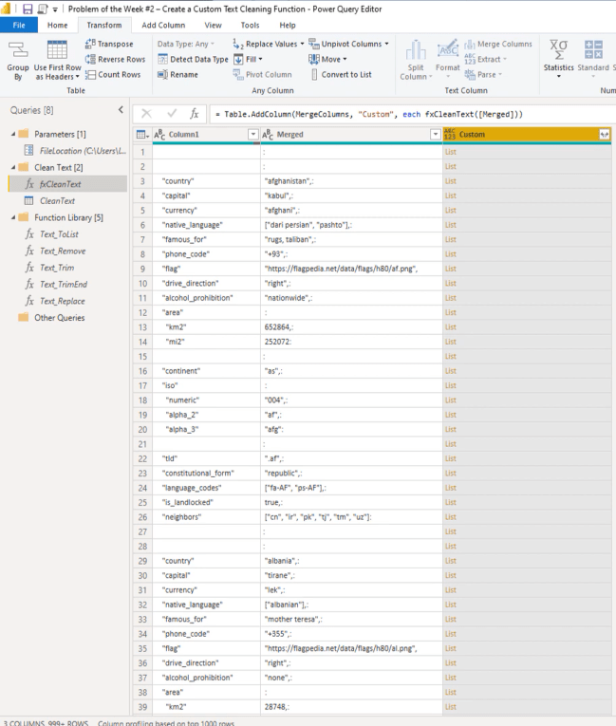Viewport: 616px width, 726px height.
Task: Switch to the Tools tab
Action: coord(251,25)
